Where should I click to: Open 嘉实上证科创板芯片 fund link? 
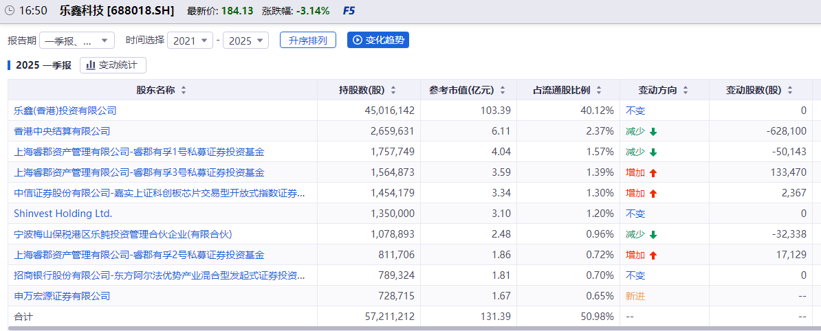point(159,194)
